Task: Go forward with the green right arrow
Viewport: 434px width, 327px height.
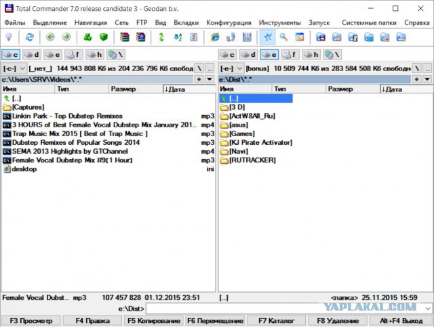Action: (x=66, y=37)
